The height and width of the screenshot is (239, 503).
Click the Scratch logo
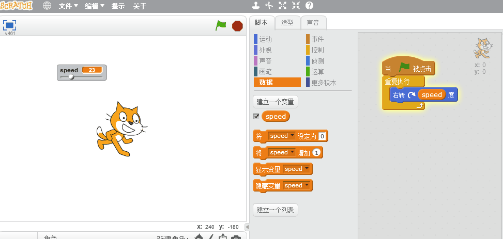17,6
